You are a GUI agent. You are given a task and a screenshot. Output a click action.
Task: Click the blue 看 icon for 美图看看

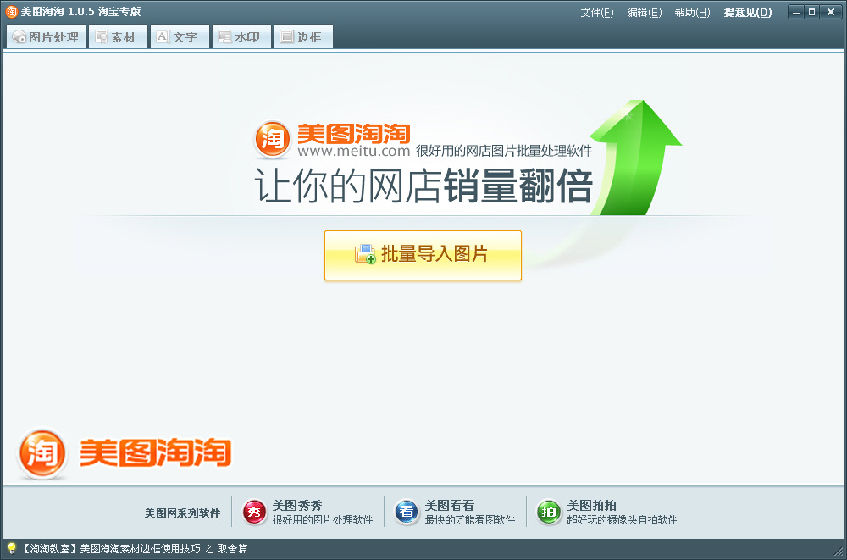point(407,512)
